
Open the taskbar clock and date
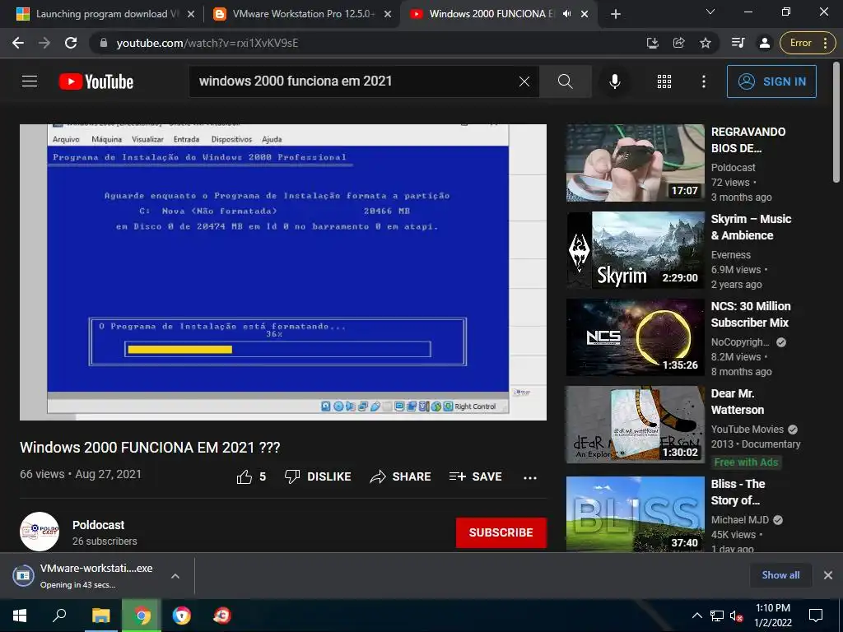click(772, 616)
